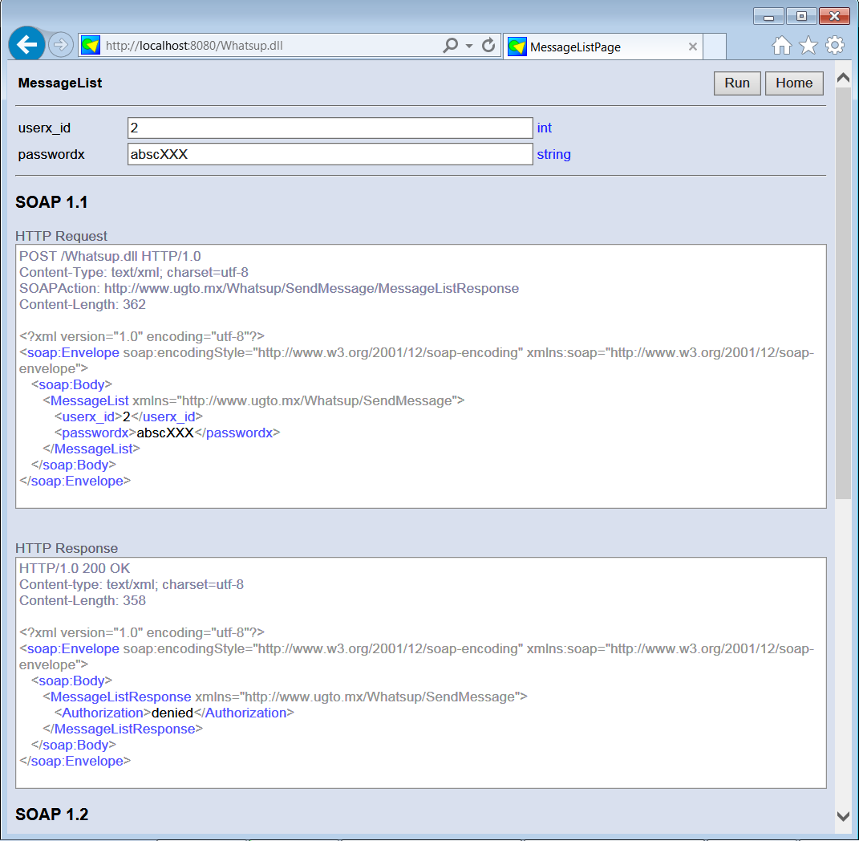The height and width of the screenshot is (841, 859).
Task: Click 'abscXXX' inside the passwordx XML element
Action: coord(165,433)
